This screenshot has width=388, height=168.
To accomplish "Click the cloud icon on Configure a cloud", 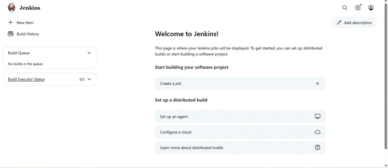I will (318, 132).
